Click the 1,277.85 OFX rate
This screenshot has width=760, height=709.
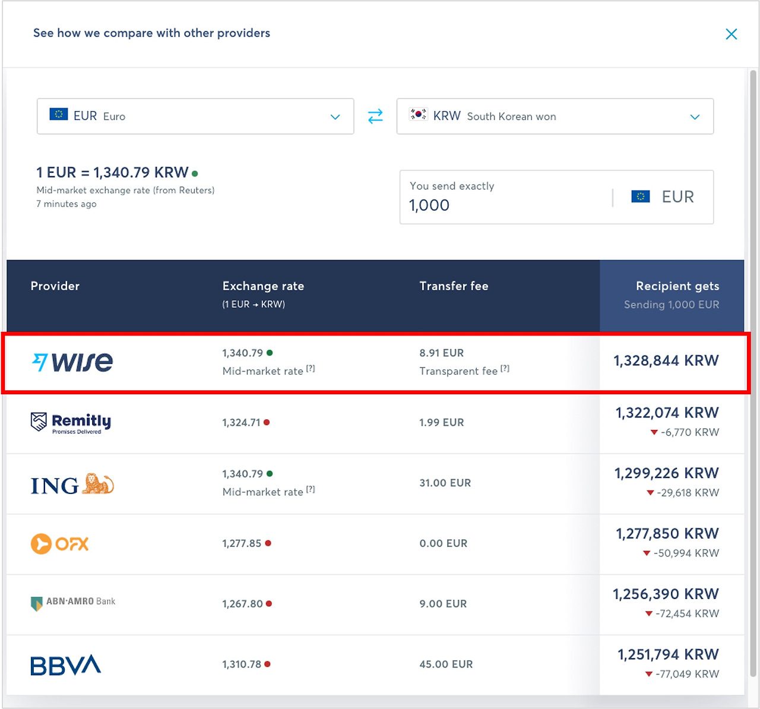pyautogui.click(x=242, y=543)
